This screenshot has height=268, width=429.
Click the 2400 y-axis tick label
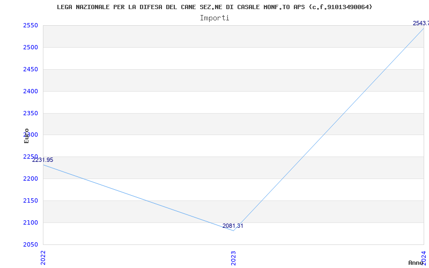coord(30,91)
